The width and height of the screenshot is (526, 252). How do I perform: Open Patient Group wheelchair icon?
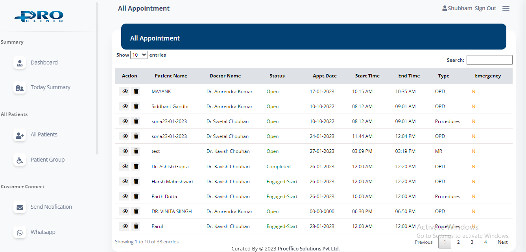(x=20, y=160)
